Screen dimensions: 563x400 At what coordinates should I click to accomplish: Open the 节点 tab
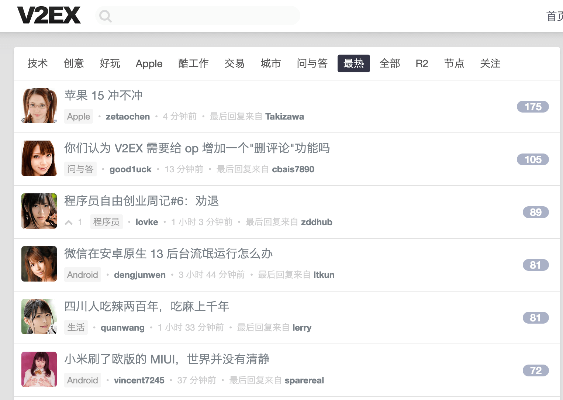(454, 63)
